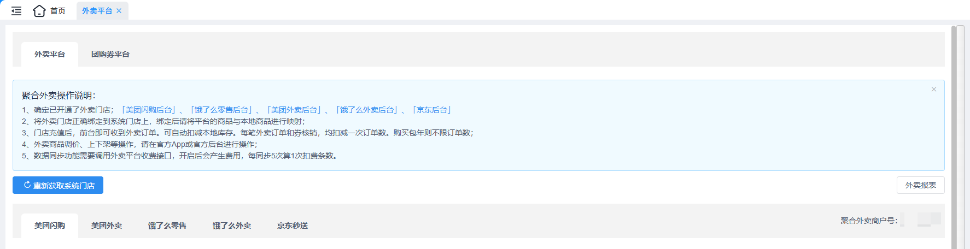
Task: Switch to the 京东秒送 platform tab
Action: coord(293,226)
